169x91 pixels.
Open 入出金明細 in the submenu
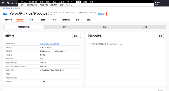pyautogui.click(x=44, y=5)
